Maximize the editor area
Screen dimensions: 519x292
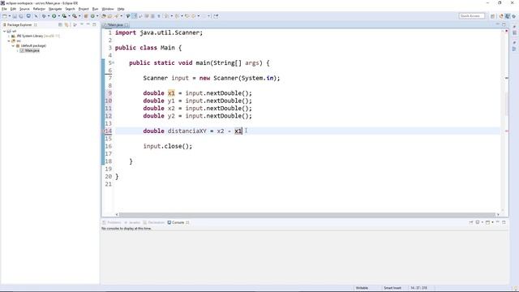click(x=504, y=24)
